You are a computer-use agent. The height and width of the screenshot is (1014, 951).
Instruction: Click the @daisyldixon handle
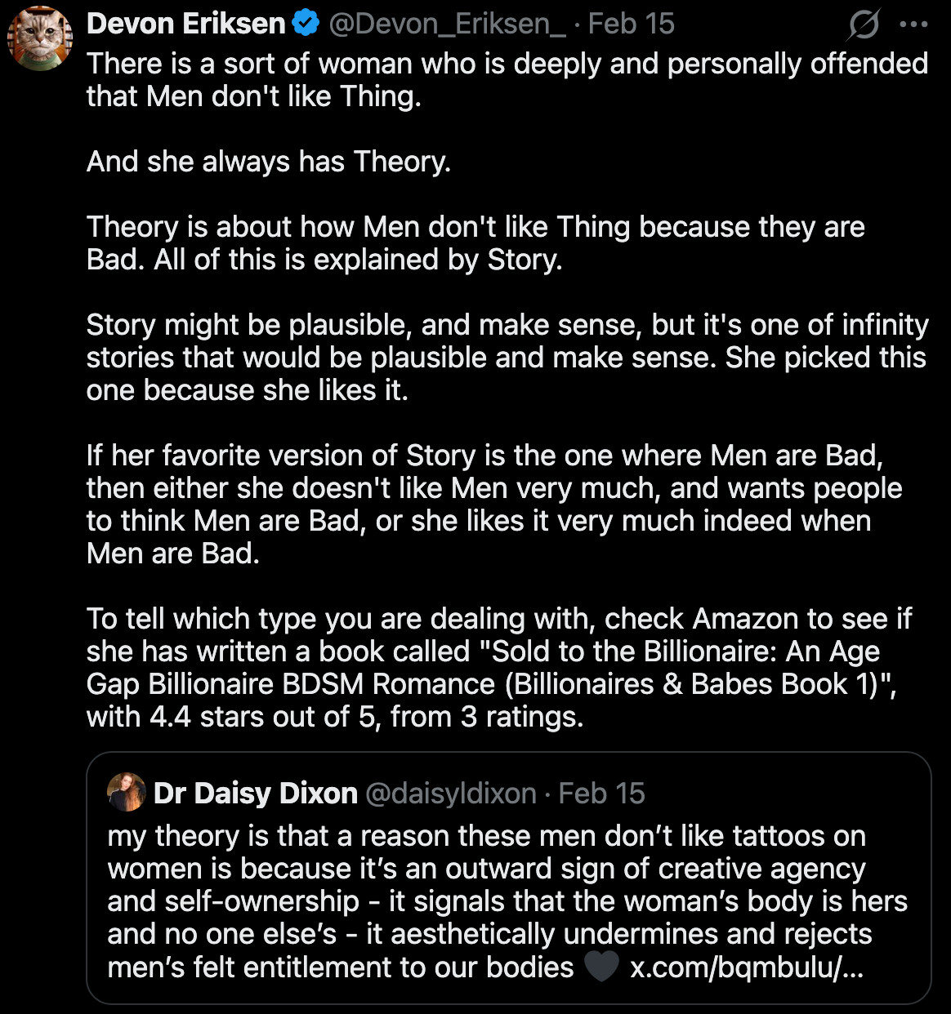(450, 794)
